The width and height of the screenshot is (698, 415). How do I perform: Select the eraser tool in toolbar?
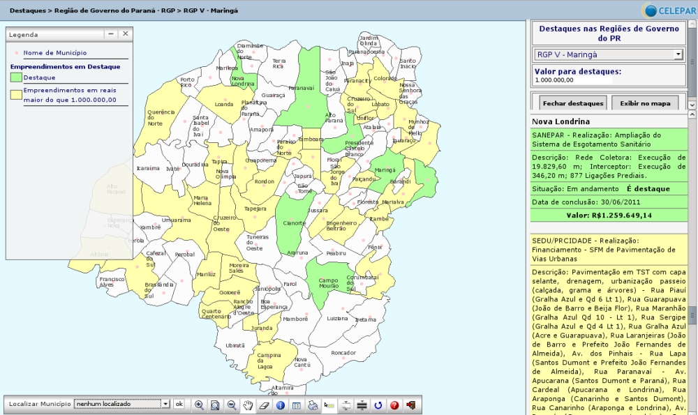(264, 405)
